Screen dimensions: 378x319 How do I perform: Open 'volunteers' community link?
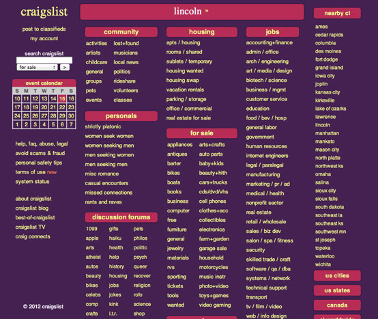pyautogui.click(x=126, y=90)
